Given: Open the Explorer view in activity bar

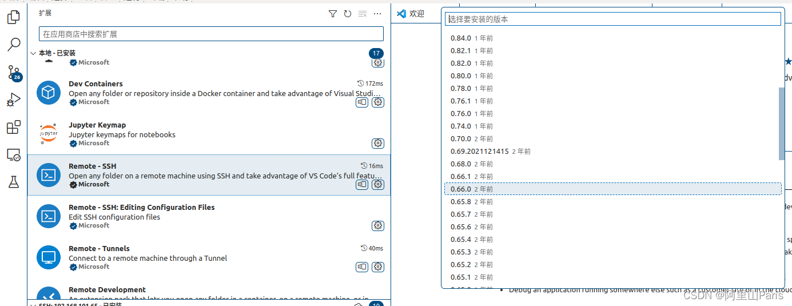Looking at the screenshot, I should tap(14, 17).
